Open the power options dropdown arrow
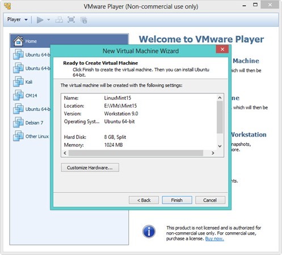 pyautogui.click(x=48, y=20)
